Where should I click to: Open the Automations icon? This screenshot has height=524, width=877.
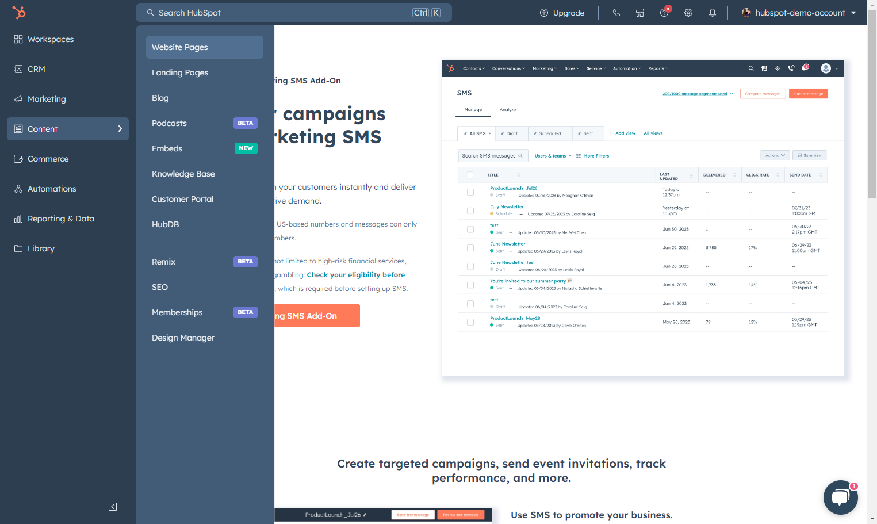18,189
